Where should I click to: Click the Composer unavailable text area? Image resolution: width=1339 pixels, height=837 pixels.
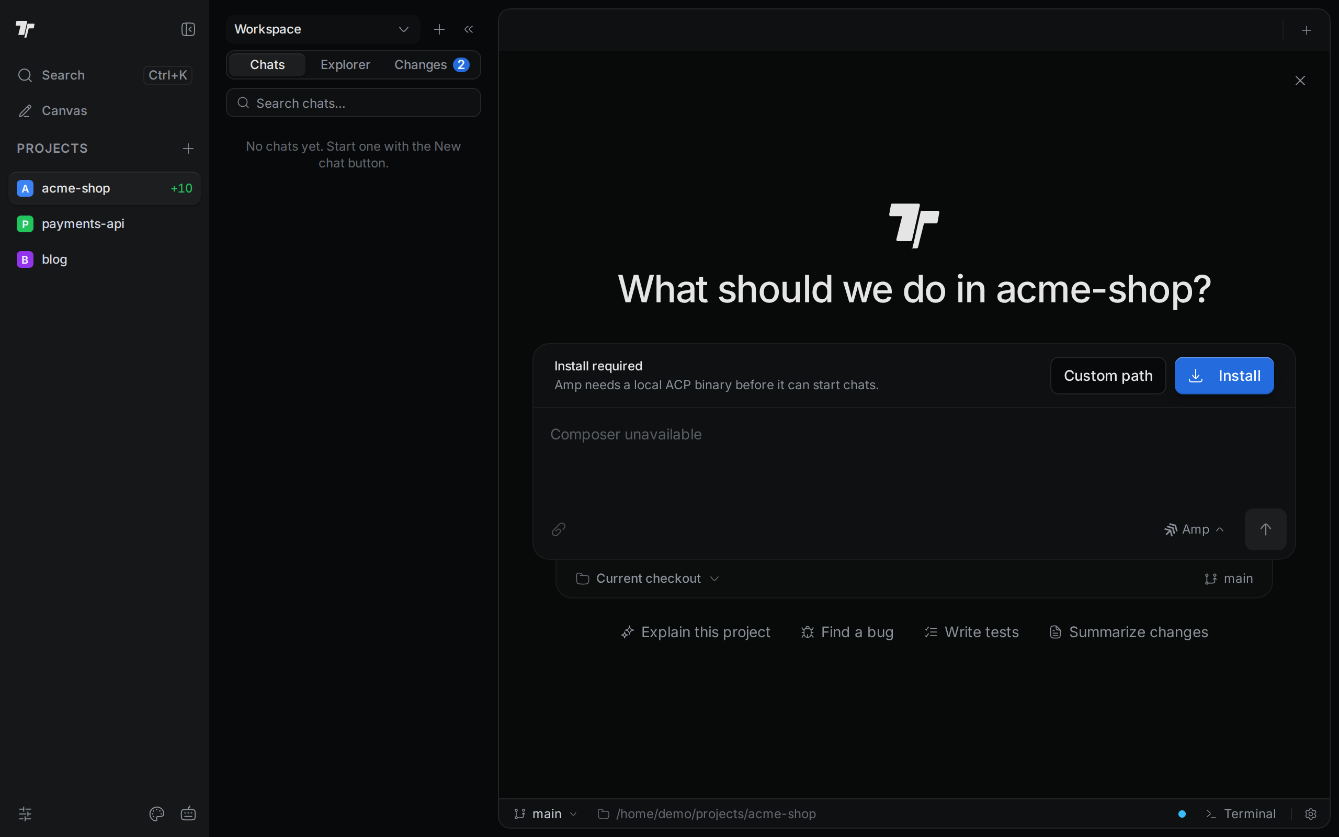[914, 454]
